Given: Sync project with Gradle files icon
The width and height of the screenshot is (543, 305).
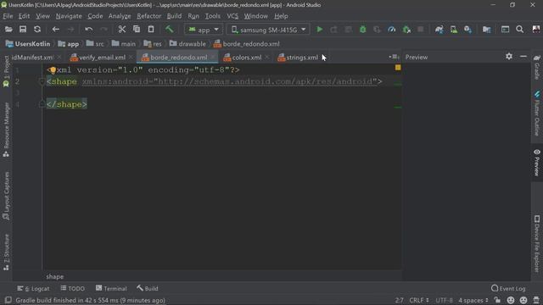Looking at the screenshot, I should click(439, 30).
